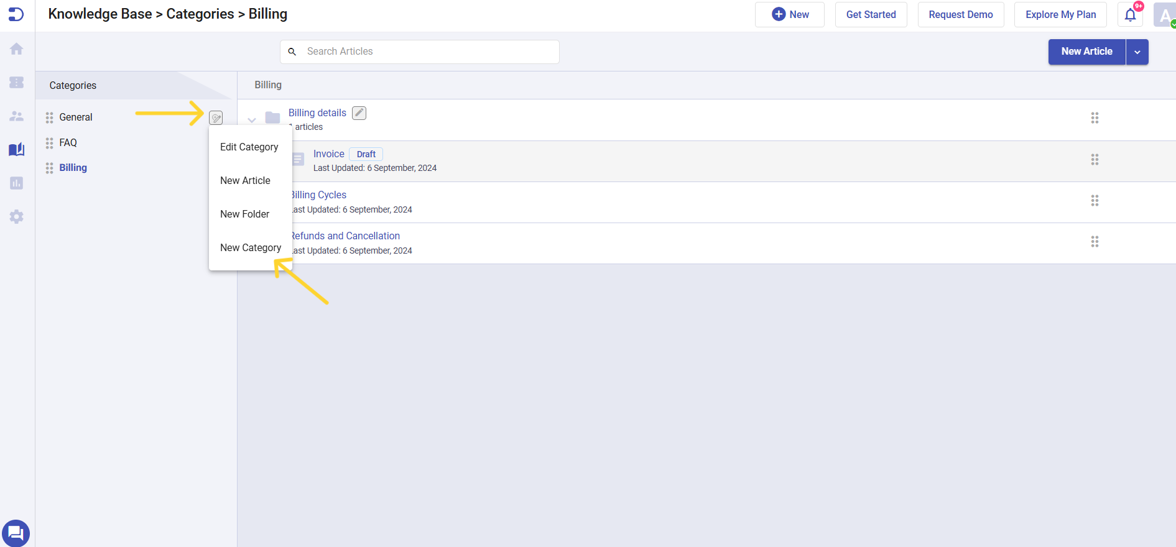The width and height of the screenshot is (1176, 547).
Task: Open the Billing Cycles article
Action: (319, 195)
